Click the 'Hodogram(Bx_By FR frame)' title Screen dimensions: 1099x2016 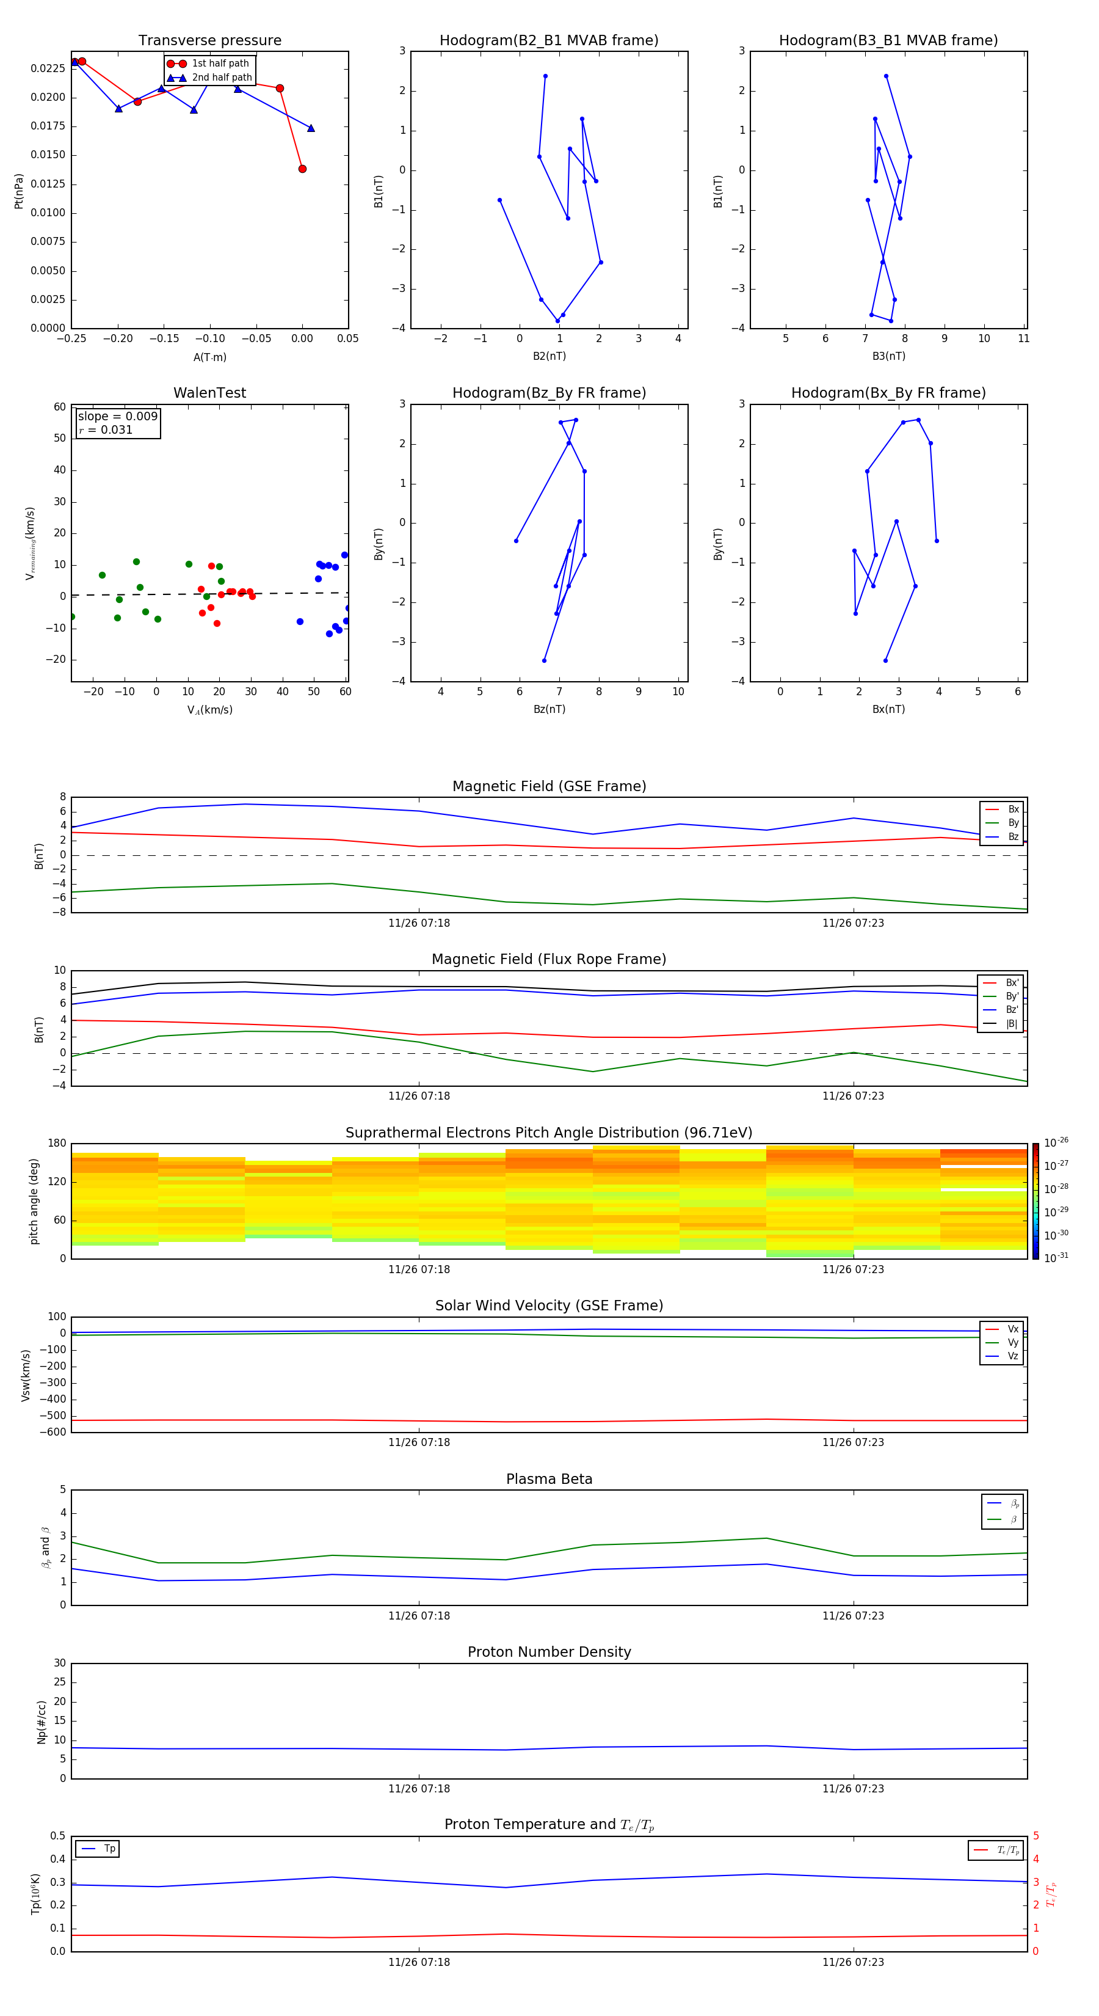888,393
